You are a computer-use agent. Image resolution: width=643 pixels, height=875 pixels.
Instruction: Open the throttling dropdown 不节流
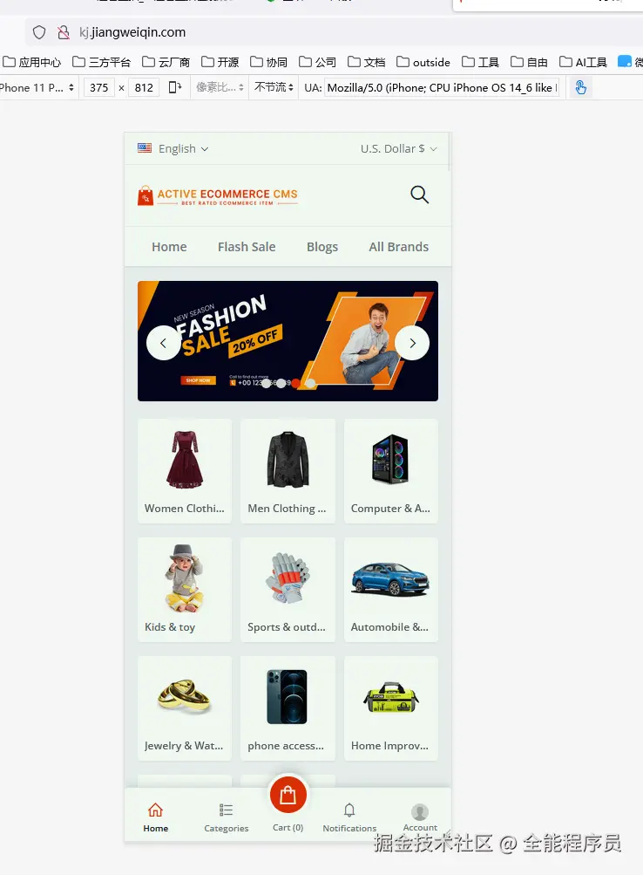pyautogui.click(x=274, y=87)
